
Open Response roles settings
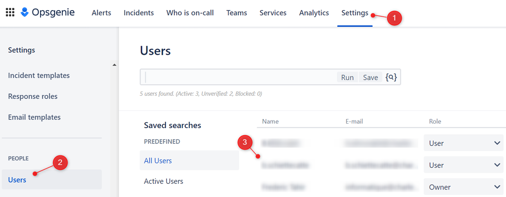(32, 96)
